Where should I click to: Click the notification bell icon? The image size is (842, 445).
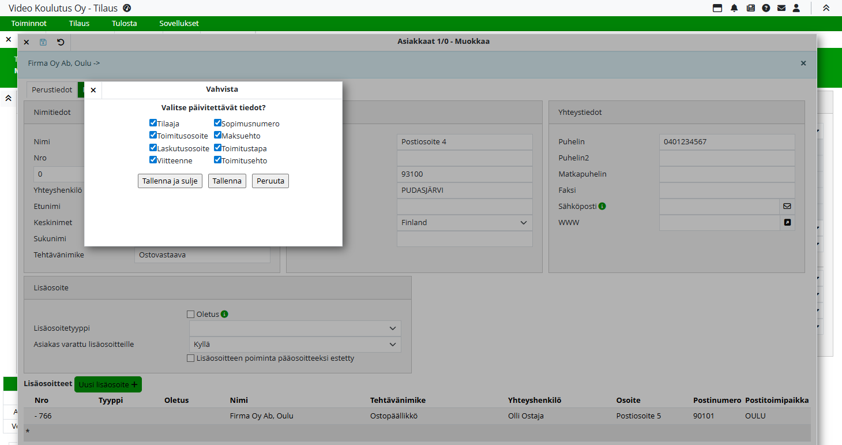click(x=734, y=8)
